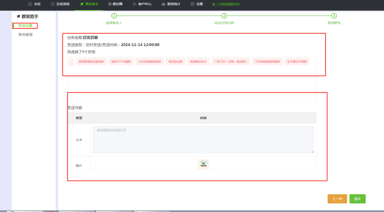Open 群发管理 in the left sidebar
This screenshot has height=212, width=384.
pos(25,35)
